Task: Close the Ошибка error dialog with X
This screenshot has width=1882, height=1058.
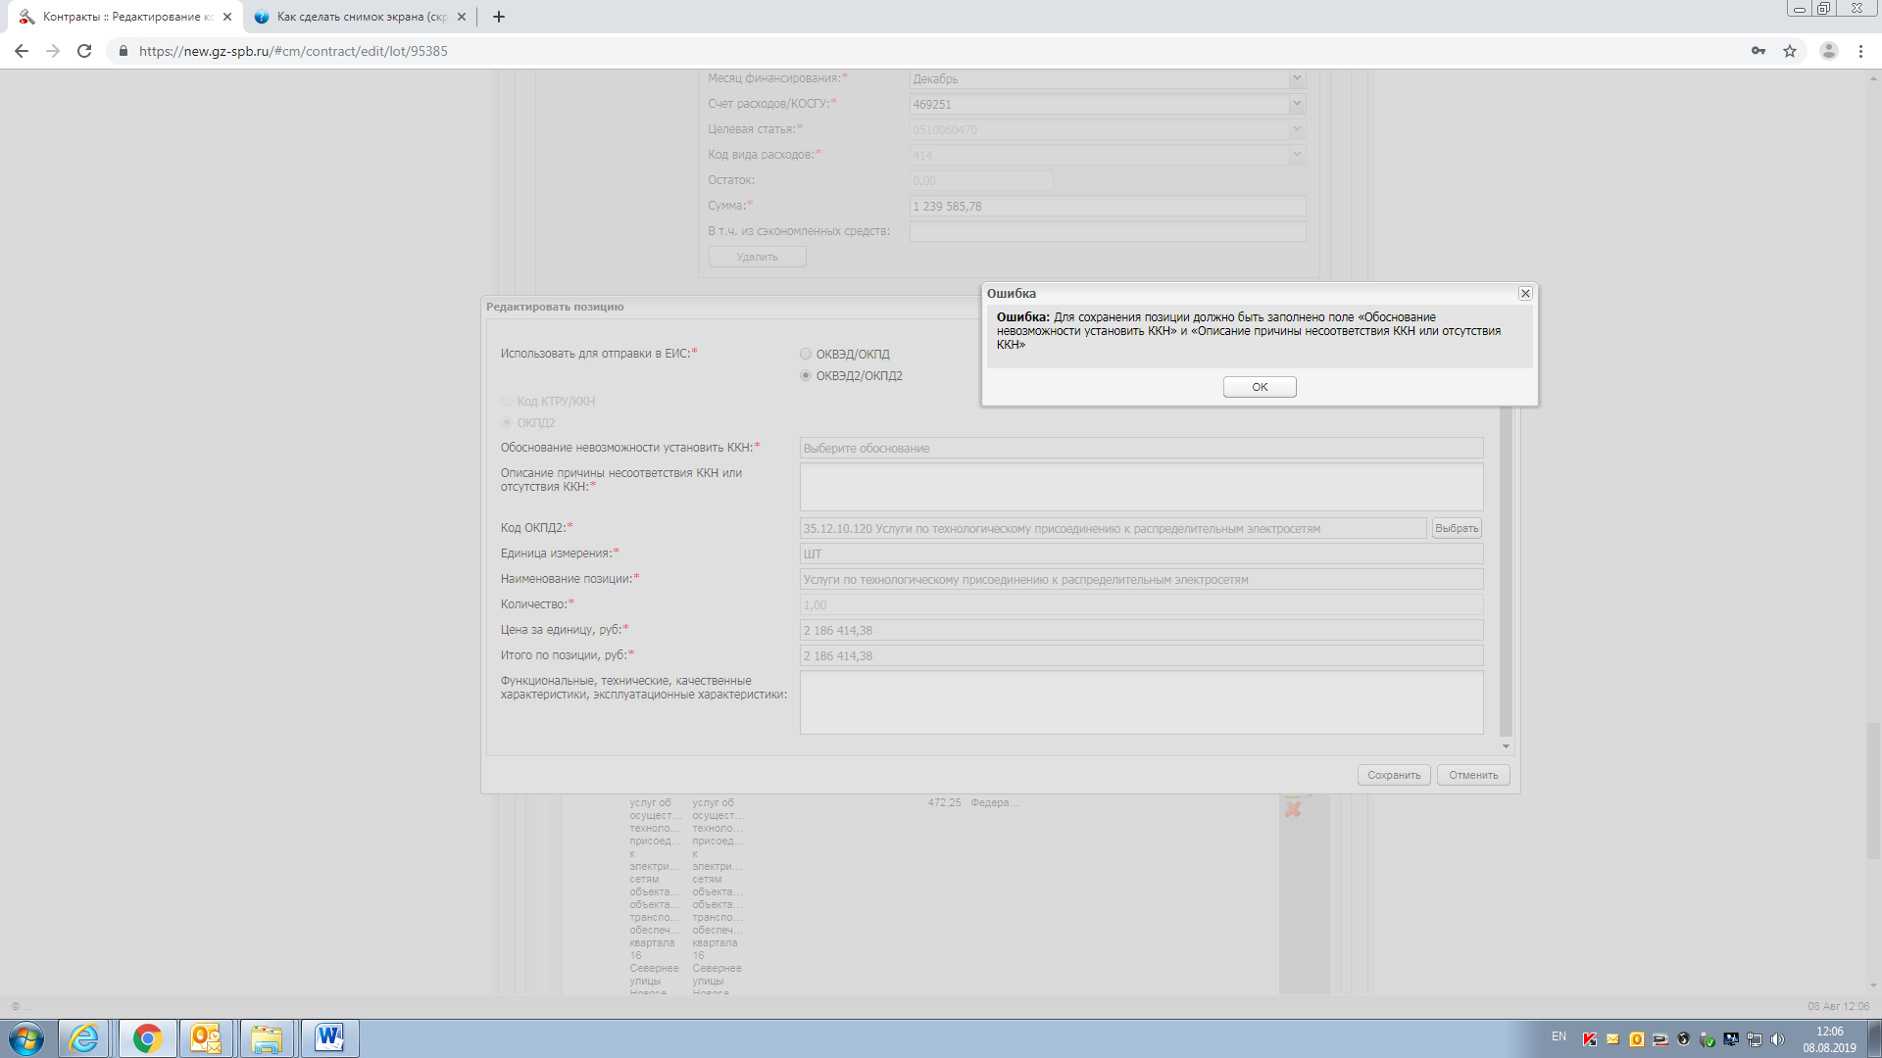Action: (1525, 294)
